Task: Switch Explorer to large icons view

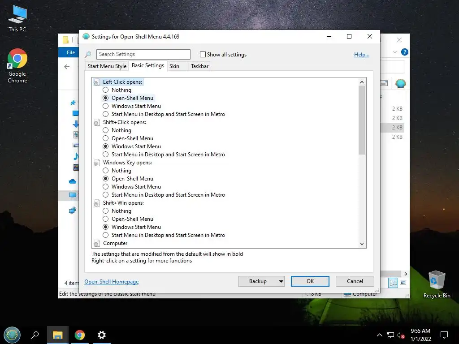Action: [403, 283]
